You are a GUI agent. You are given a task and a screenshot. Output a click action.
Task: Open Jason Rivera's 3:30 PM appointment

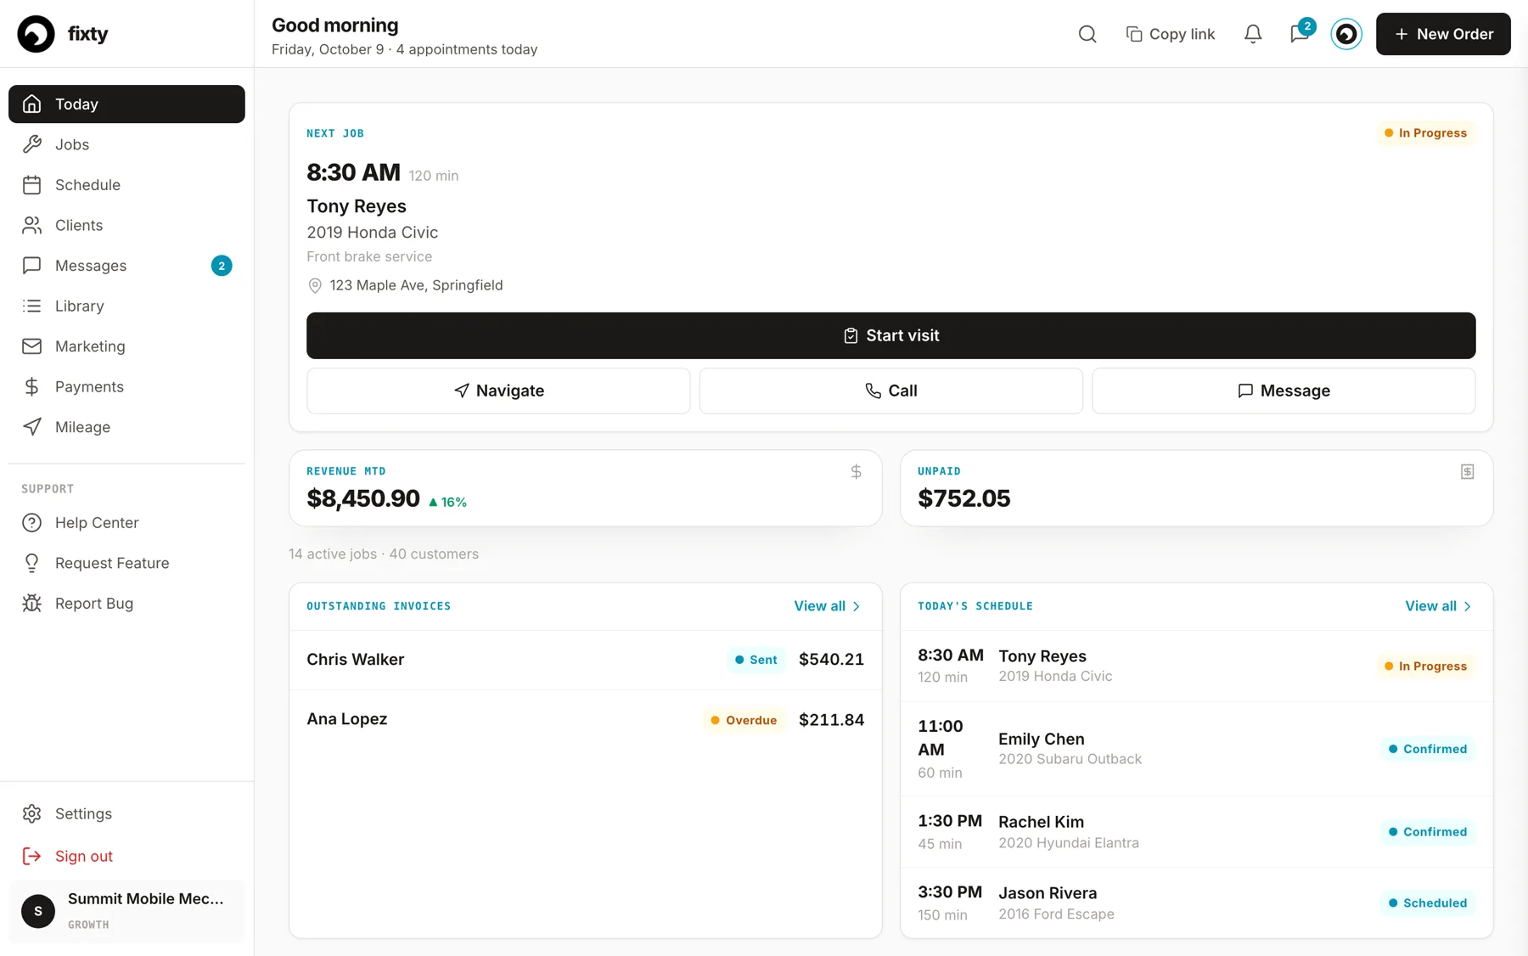pos(1196,903)
